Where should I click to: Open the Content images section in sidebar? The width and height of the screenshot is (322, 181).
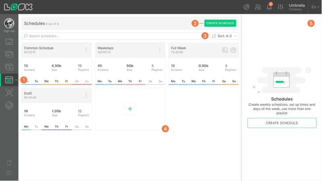pyautogui.click(x=9, y=54)
